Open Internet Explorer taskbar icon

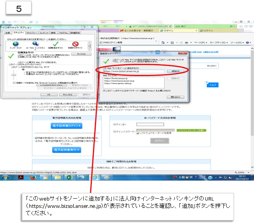pos(94,178)
